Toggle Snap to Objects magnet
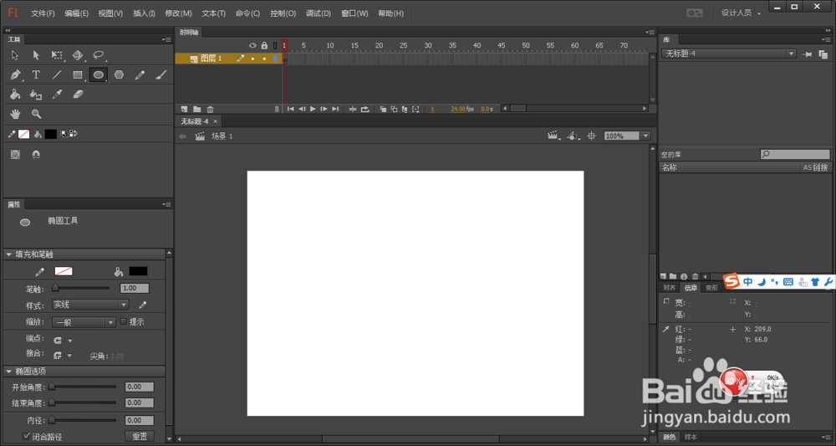Image resolution: width=836 pixels, height=446 pixels. pyautogui.click(x=36, y=154)
